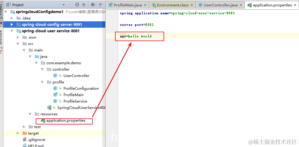299x147 pixels.
Task: Expand the target folder
Action: click(18, 133)
